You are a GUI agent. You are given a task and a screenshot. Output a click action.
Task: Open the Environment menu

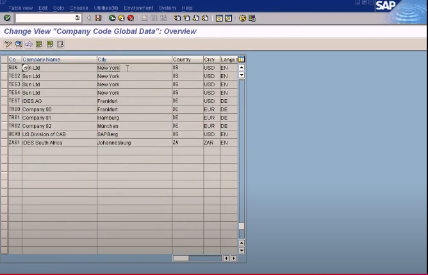138,8
